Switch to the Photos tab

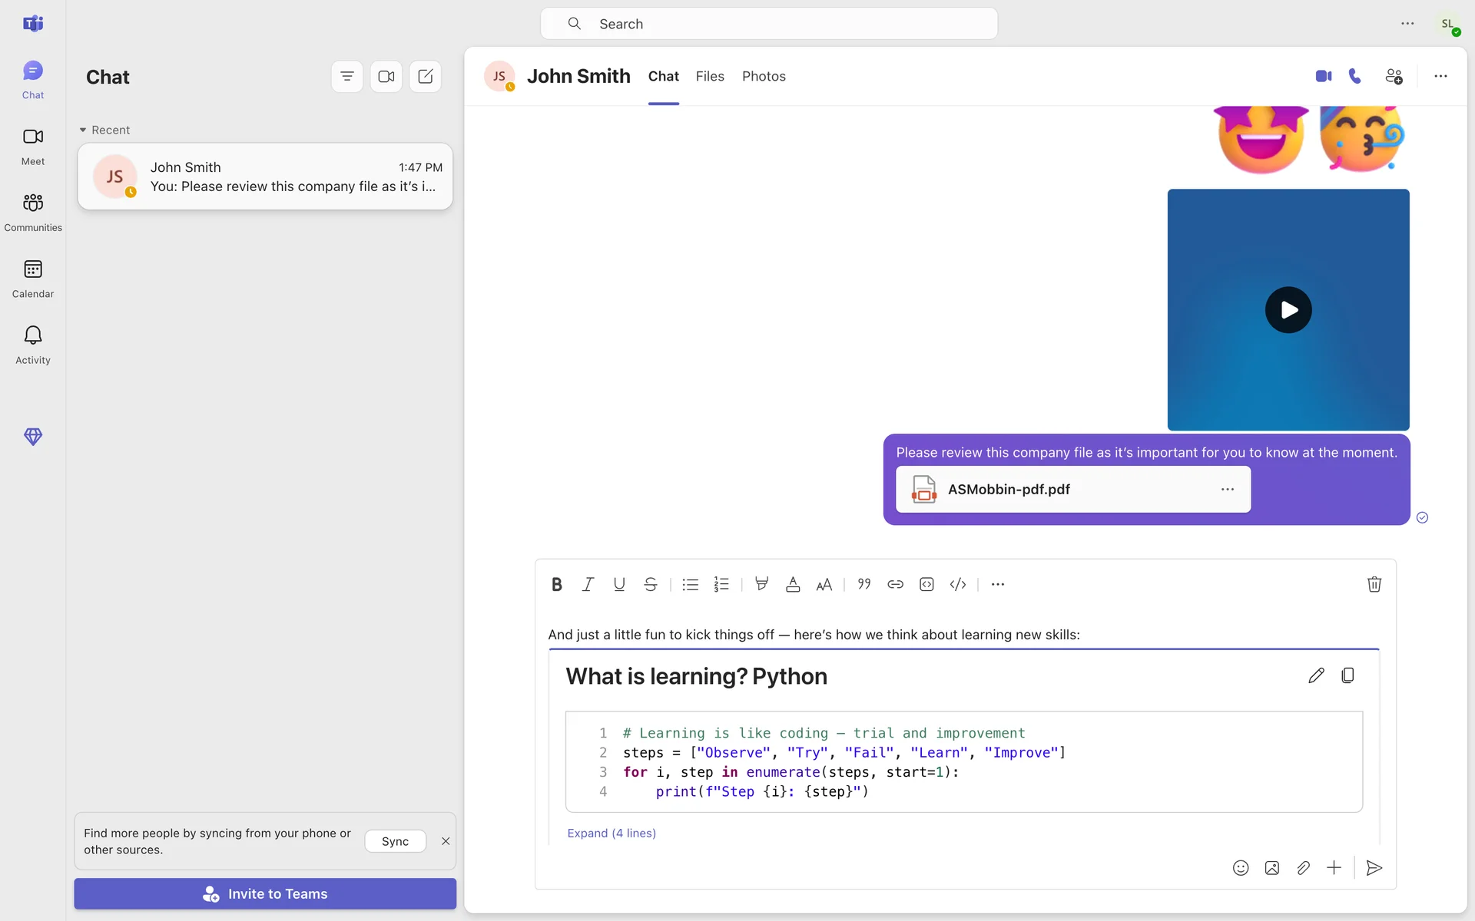click(x=764, y=76)
